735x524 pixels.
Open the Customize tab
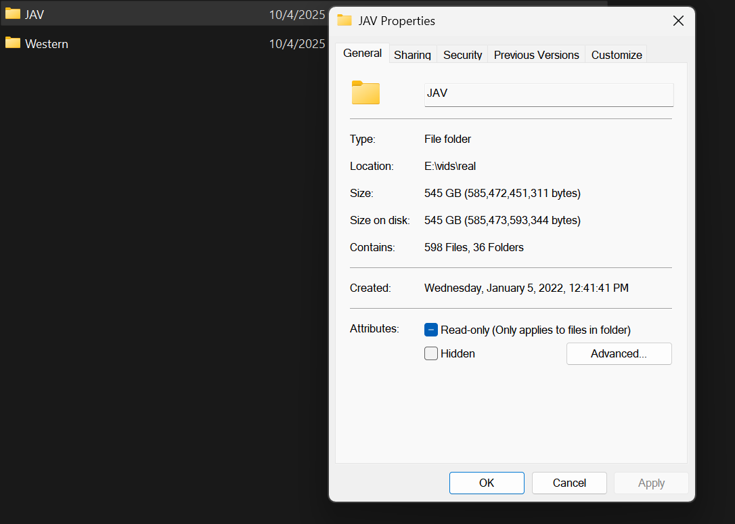coord(617,55)
